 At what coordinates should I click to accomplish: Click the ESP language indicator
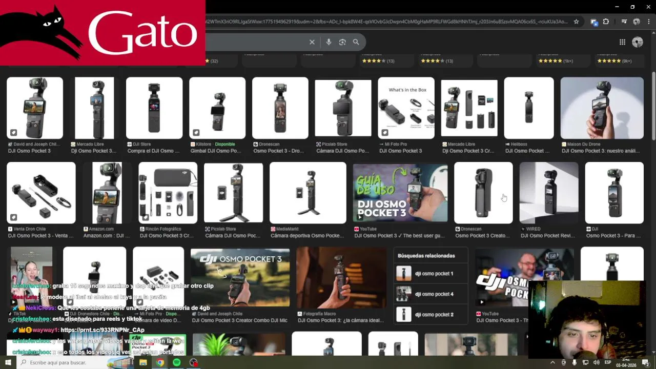coord(608,362)
